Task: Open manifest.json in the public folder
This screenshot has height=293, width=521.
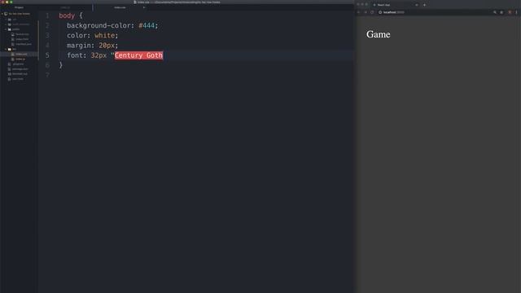Action: pos(24,44)
